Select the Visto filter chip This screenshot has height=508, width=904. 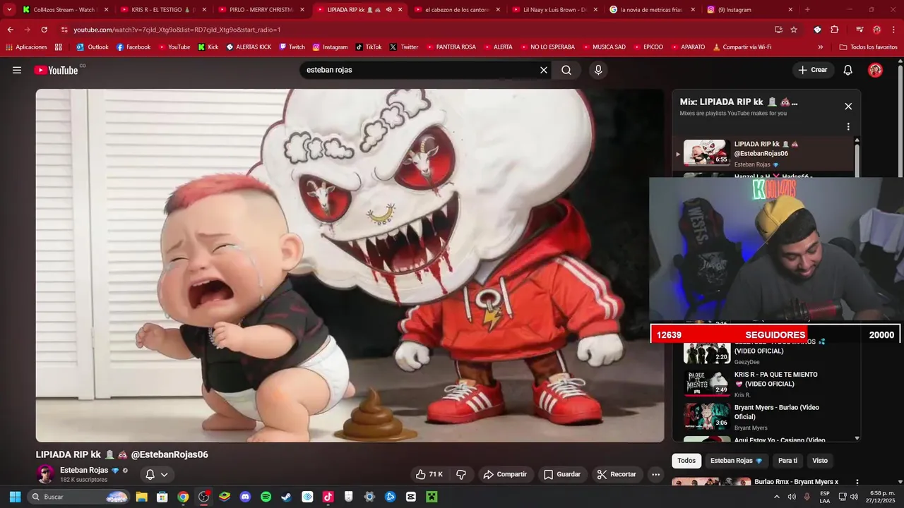[820, 461]
